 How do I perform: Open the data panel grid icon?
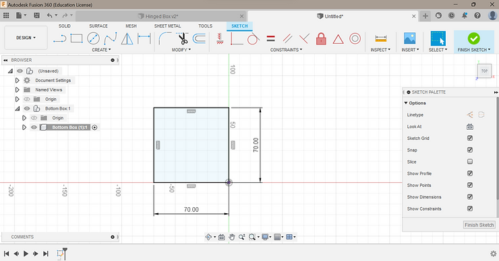[x=6, y=15]
